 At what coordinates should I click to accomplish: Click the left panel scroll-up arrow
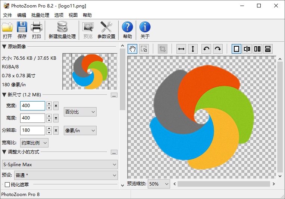122,46
